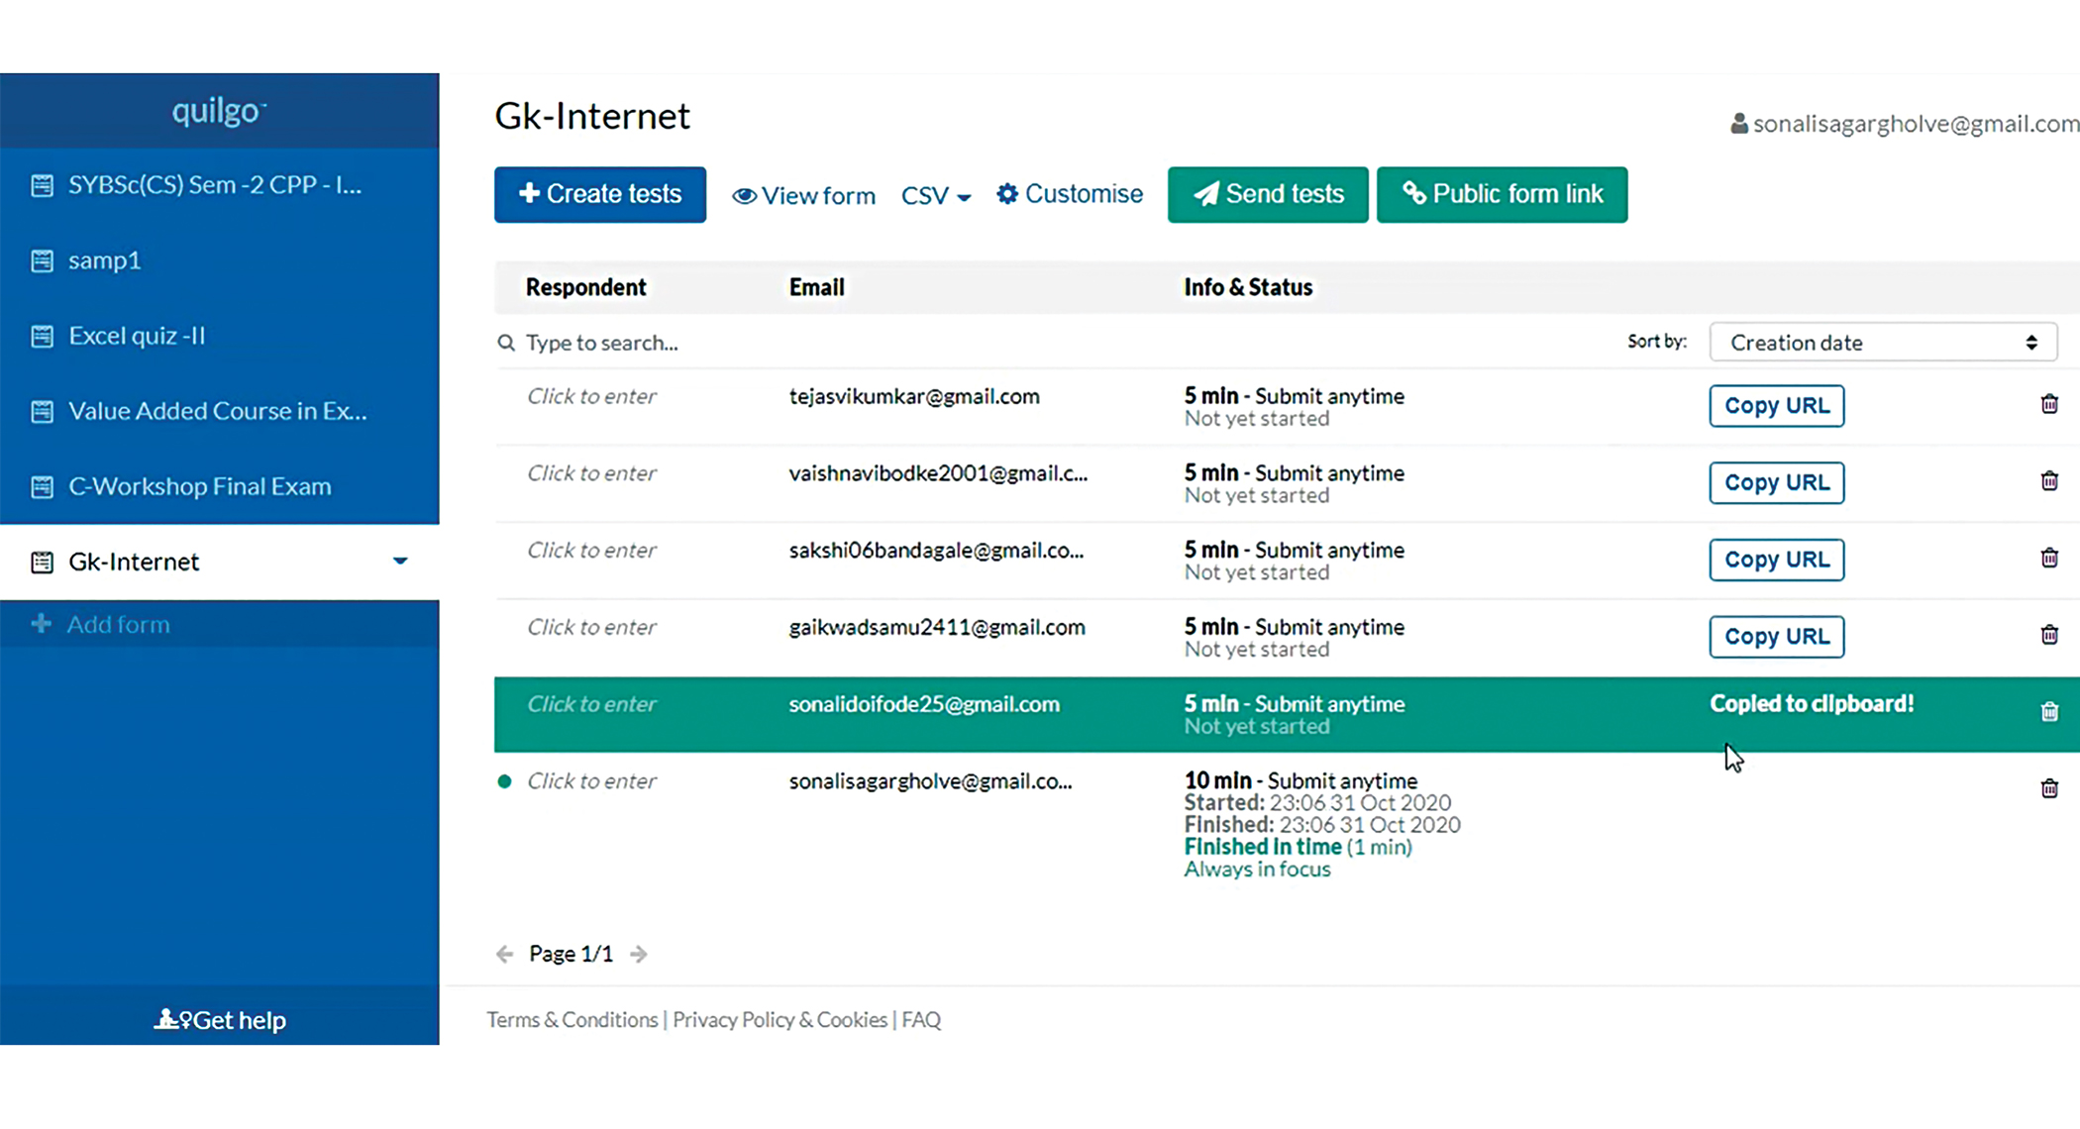
Task: Select C-Workshop Final Exam form
Action: [x=199, y=486]
